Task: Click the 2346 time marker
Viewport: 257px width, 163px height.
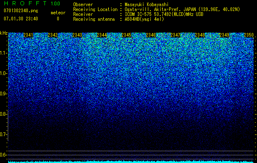Action: (151, 35)
